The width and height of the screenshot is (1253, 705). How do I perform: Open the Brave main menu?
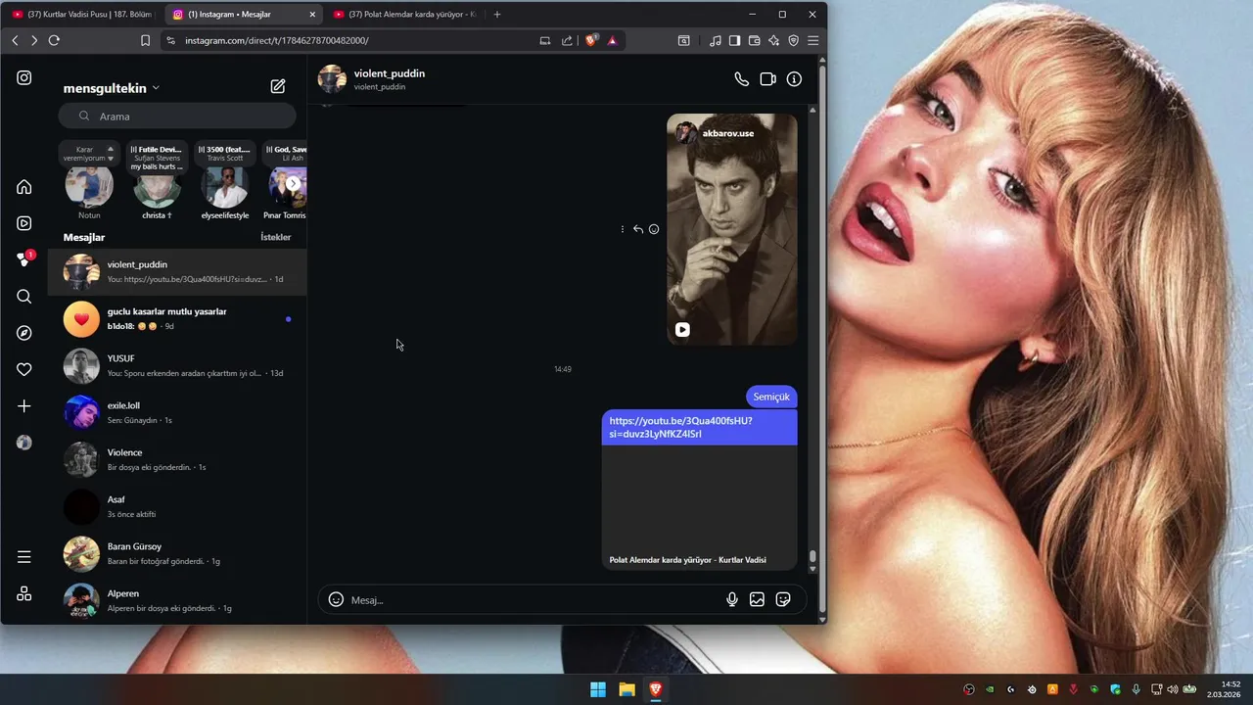tap(812, 40)
